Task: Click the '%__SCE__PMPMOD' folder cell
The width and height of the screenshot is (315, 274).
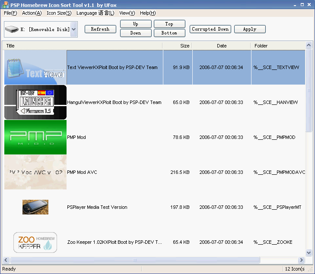Action: tap(274, 137)
